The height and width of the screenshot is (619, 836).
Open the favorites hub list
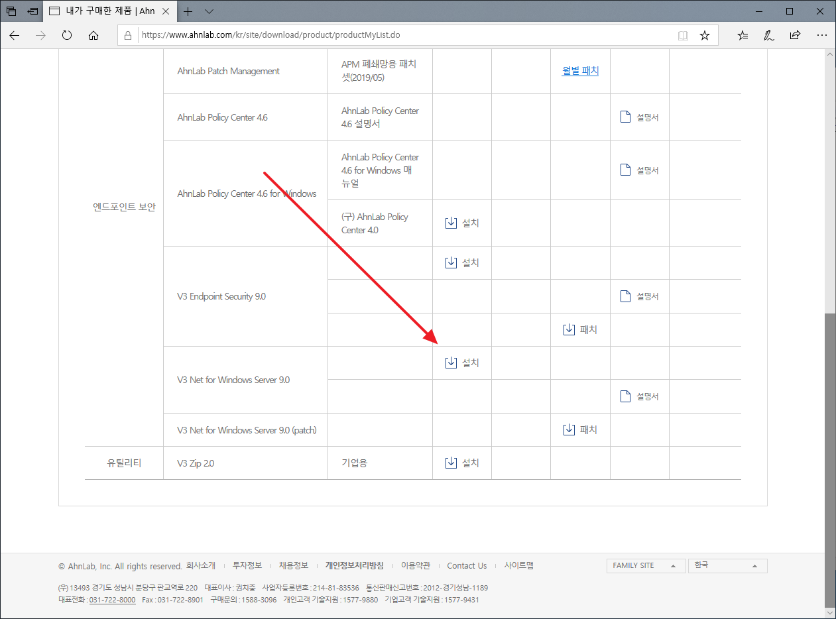(743, 35)
